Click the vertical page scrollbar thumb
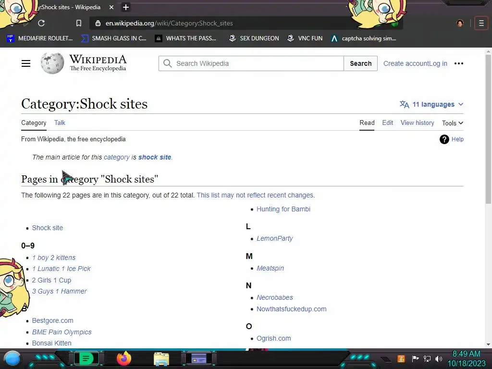Viewport: 492px width, 369px height. pyautogui.click(x=488, y=129)
